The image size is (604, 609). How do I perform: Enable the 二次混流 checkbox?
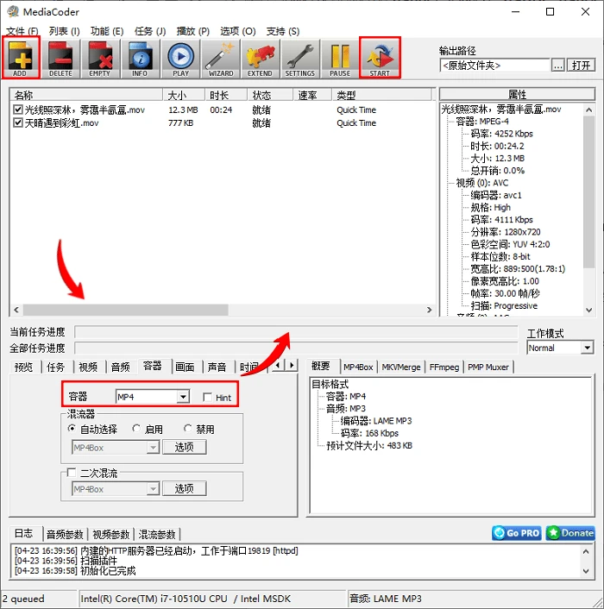[x=71, y=473]
